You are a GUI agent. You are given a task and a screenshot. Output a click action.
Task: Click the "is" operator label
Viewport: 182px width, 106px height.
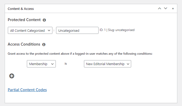pos(66,64)
